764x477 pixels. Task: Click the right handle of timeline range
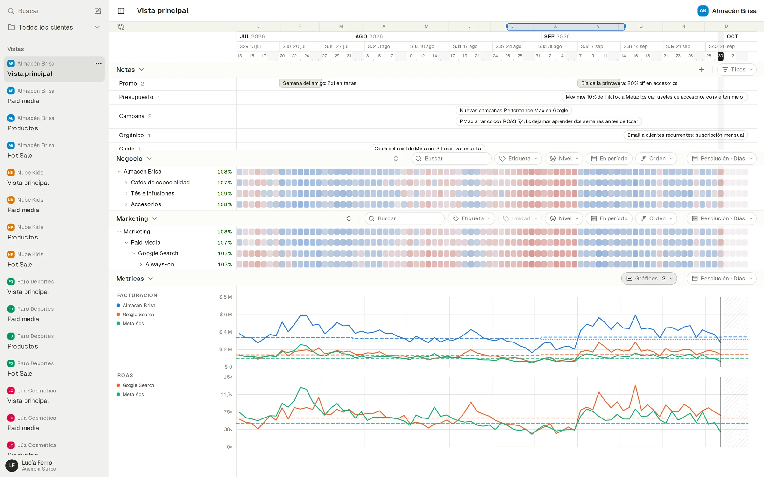click(x=625, y=26)
